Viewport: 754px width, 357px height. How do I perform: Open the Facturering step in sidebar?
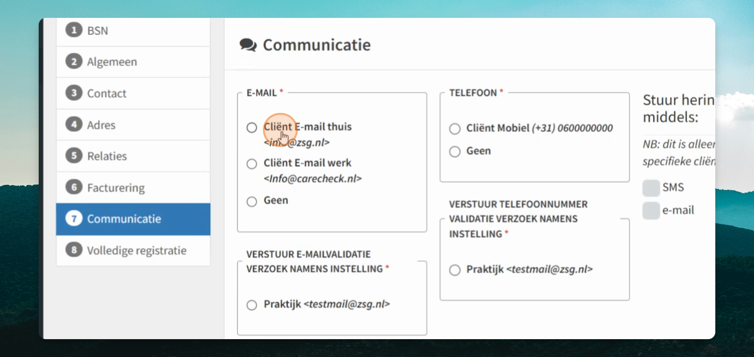pyautogui.click(x=133, y=187)
